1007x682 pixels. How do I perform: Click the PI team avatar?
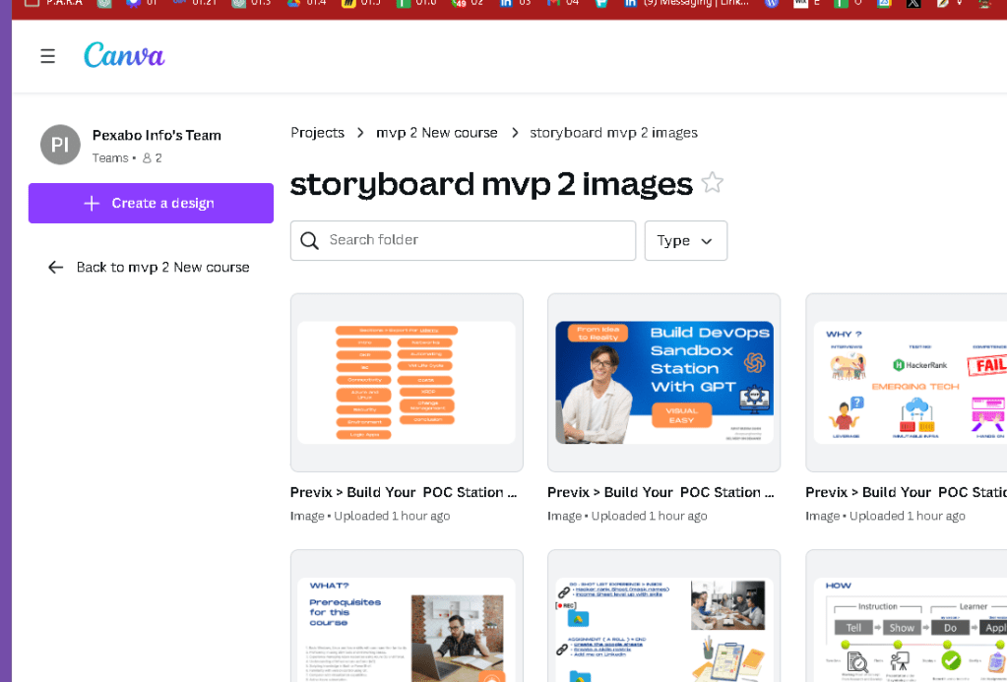(60, 145)
